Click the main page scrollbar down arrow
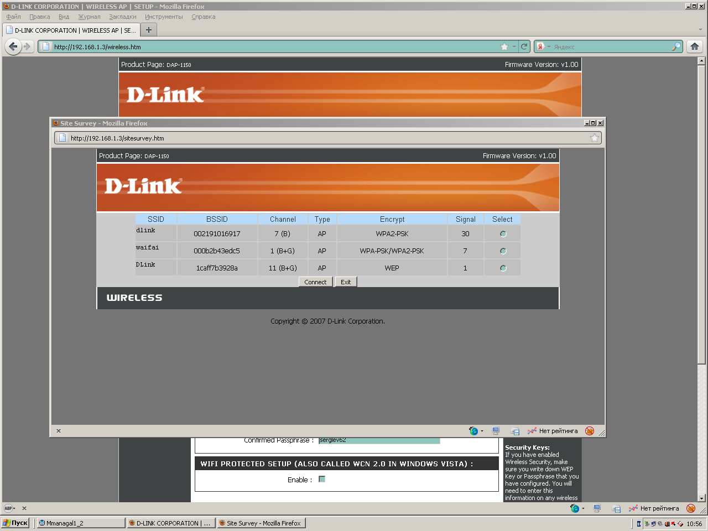Image resolution: width=708 pixels, height=531 pixels. [701, 498]
